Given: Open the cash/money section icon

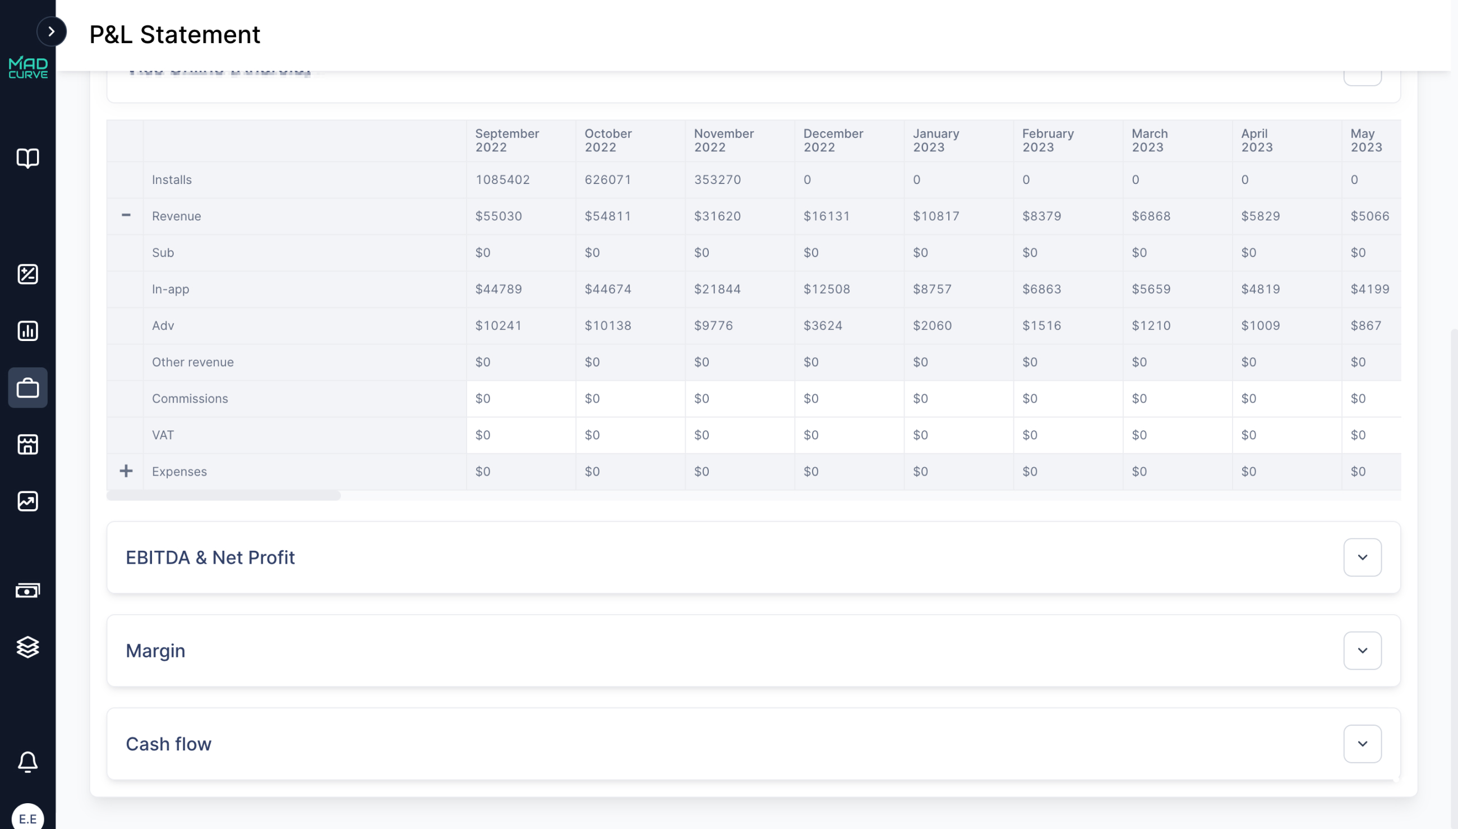Looking at the screenshot, I should pos(28,591).
